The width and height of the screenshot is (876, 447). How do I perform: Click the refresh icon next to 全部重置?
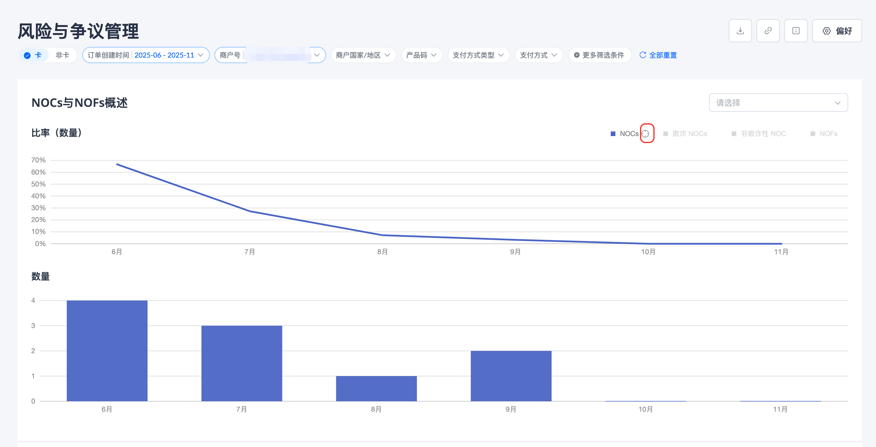(643, 55)
